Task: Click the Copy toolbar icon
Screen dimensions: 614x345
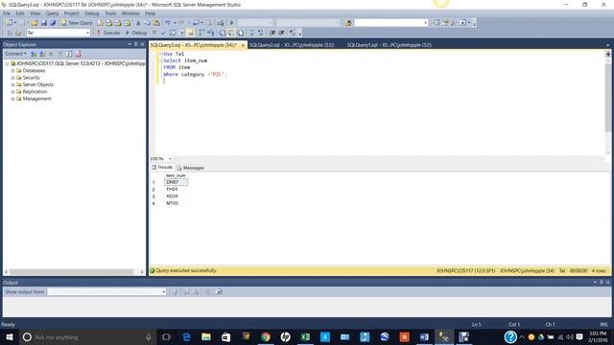Action: tap(147, 23)
